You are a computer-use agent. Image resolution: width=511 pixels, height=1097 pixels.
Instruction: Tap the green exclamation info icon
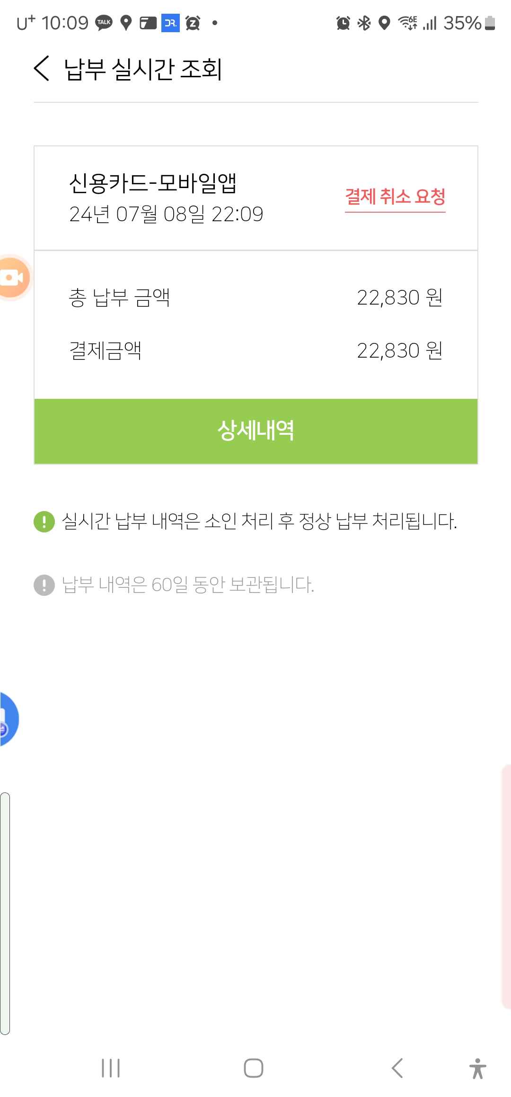(44, 522)
